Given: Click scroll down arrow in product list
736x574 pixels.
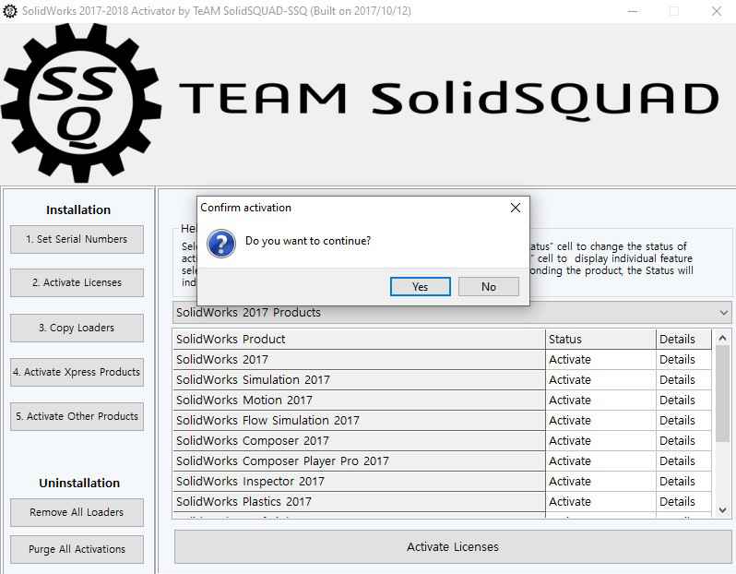Looking at the screenshot, I should [x=723, y=509].
